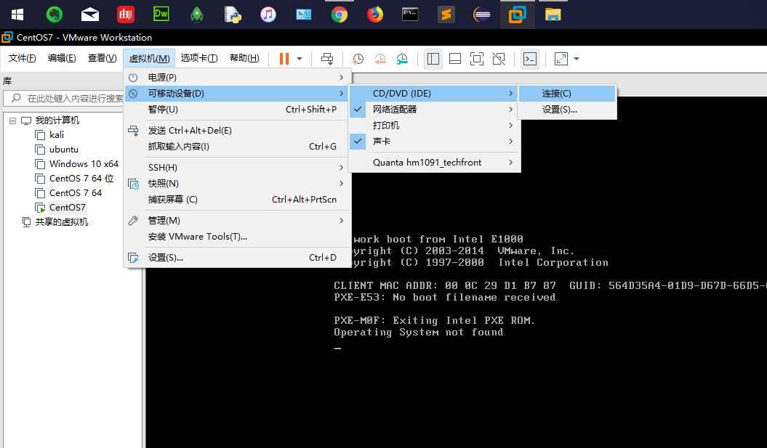Select the Windows 10 x64 virtual machine

tap(84, 164)
